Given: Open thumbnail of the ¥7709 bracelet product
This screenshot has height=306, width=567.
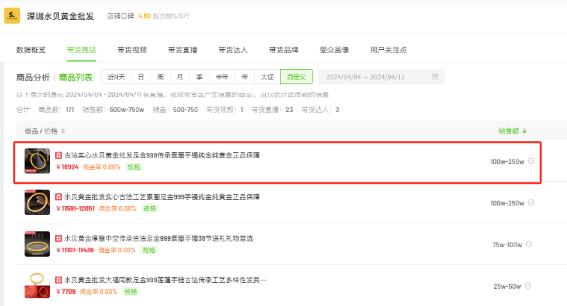Looking at the screenshot, I should tap(37, 286).
